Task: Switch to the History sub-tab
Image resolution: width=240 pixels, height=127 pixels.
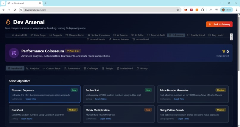Action: pos(142,69)
